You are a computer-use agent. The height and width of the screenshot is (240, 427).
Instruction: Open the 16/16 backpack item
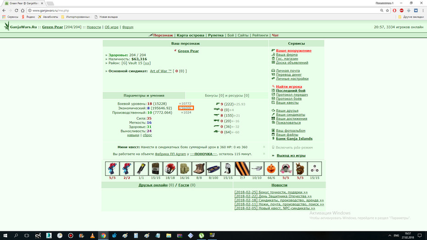point(185,168)
